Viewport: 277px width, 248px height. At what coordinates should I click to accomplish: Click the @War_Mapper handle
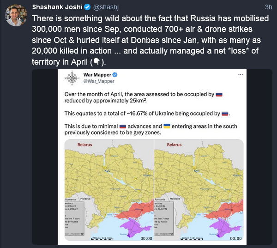pos(99,81)
